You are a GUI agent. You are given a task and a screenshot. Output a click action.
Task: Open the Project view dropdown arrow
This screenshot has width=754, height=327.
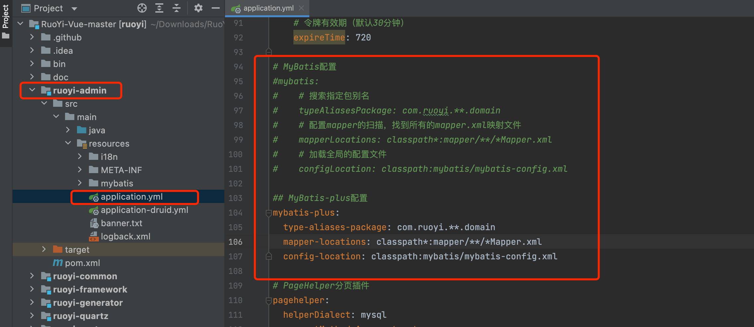74,9
